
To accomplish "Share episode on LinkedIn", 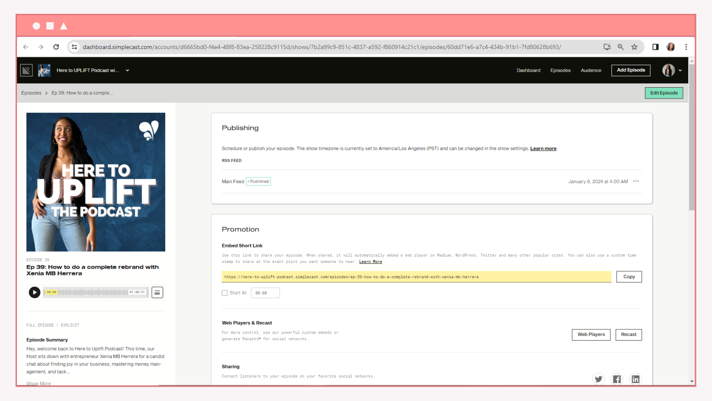I will (636, 379).
